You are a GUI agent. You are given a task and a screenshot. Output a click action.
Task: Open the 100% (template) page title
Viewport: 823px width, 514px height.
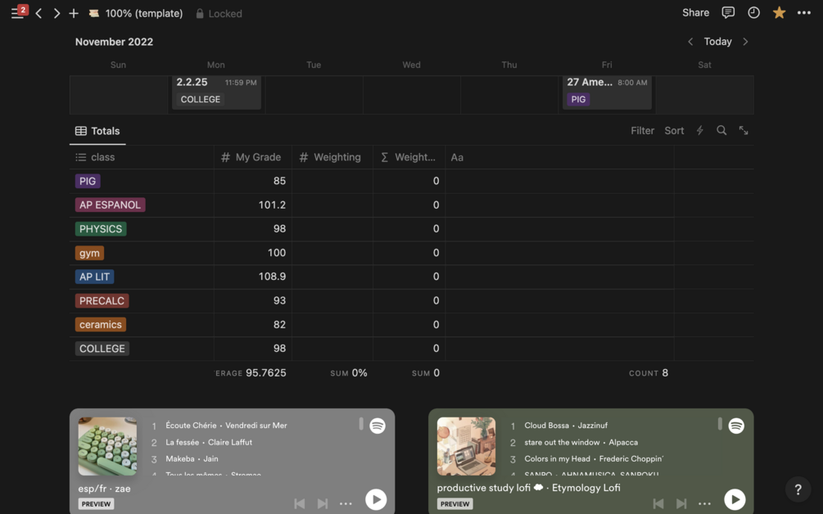(x=136, y=13)
